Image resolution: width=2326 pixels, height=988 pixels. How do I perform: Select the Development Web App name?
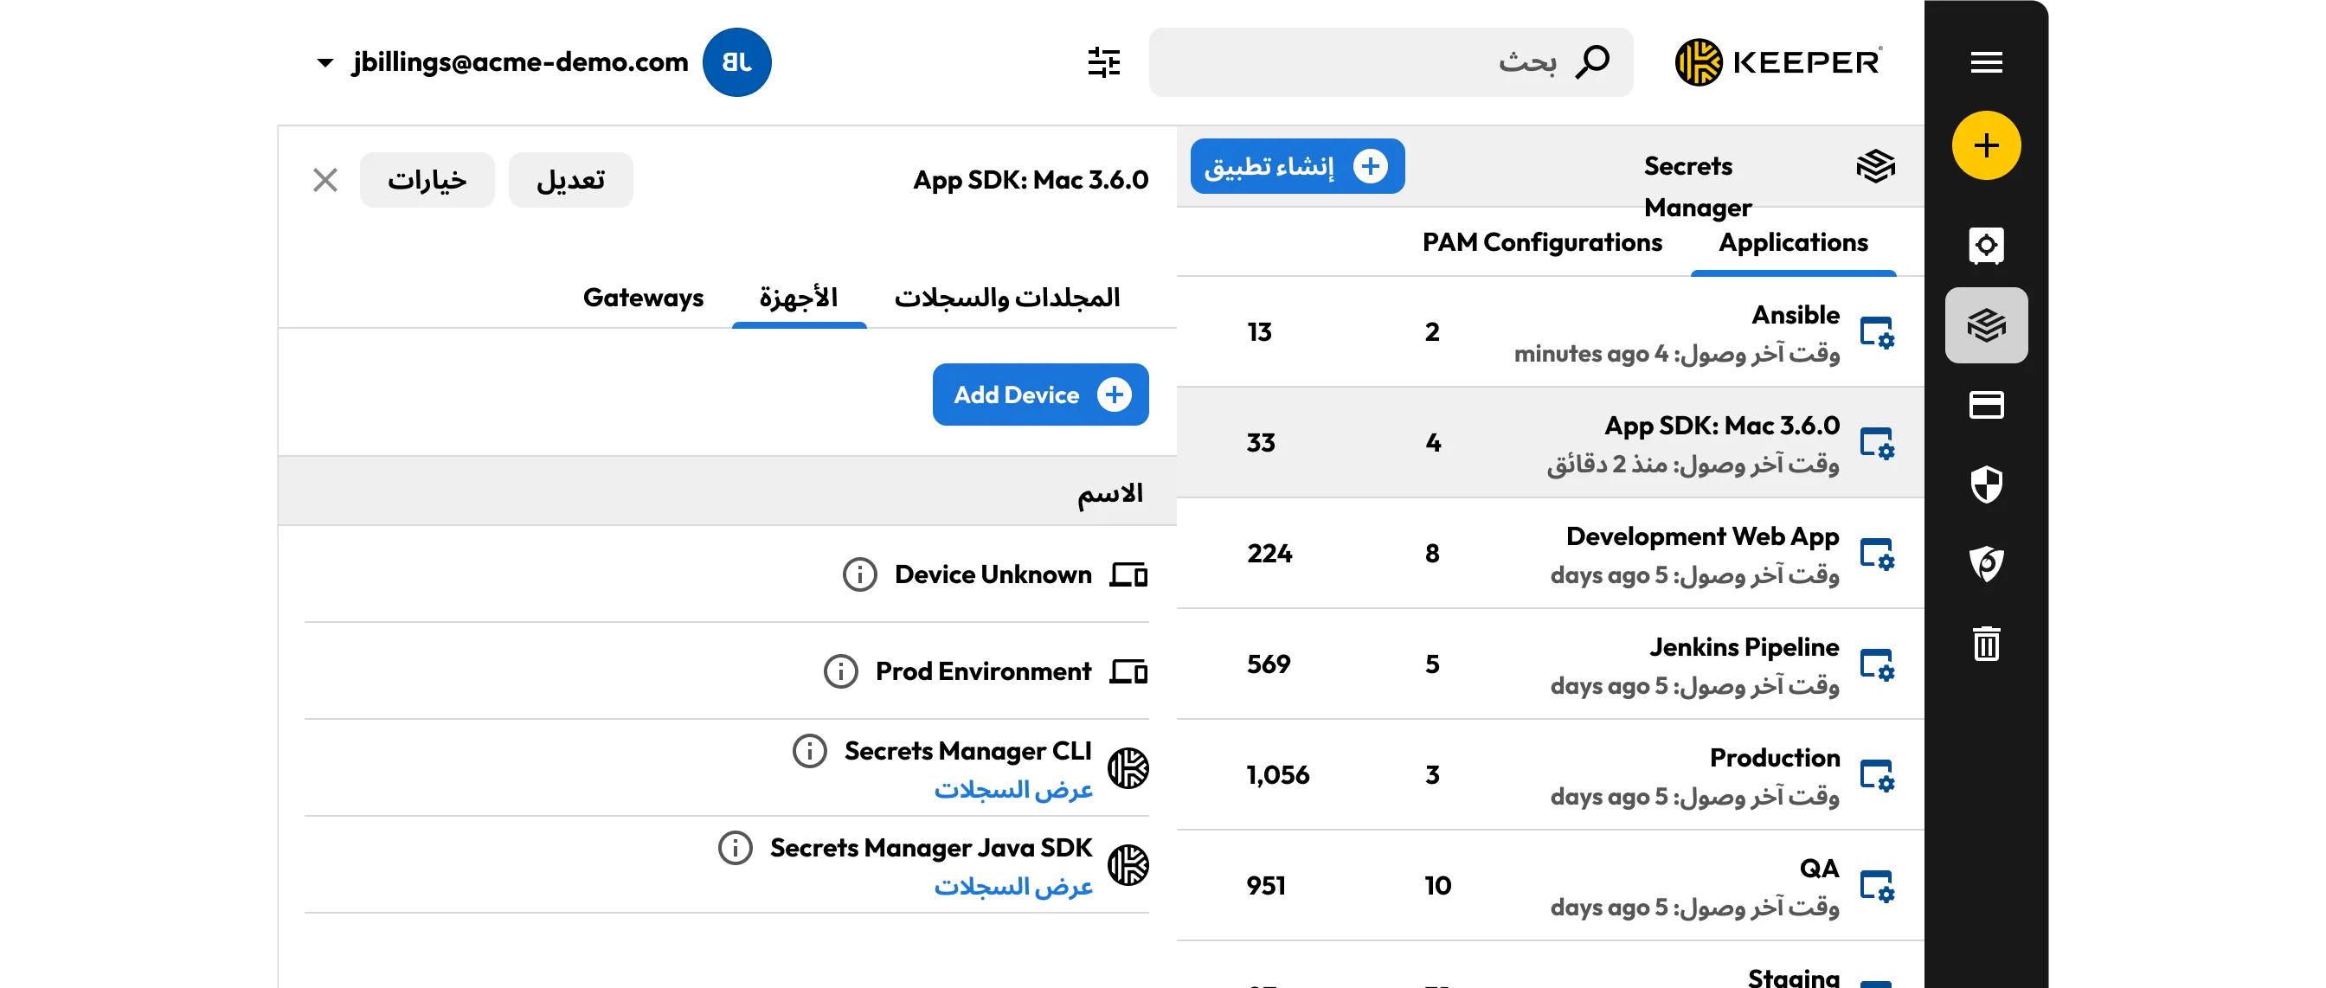pyautogui.click(x=1702, y=536)
